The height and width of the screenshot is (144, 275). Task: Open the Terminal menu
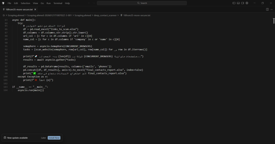point(58,3)
